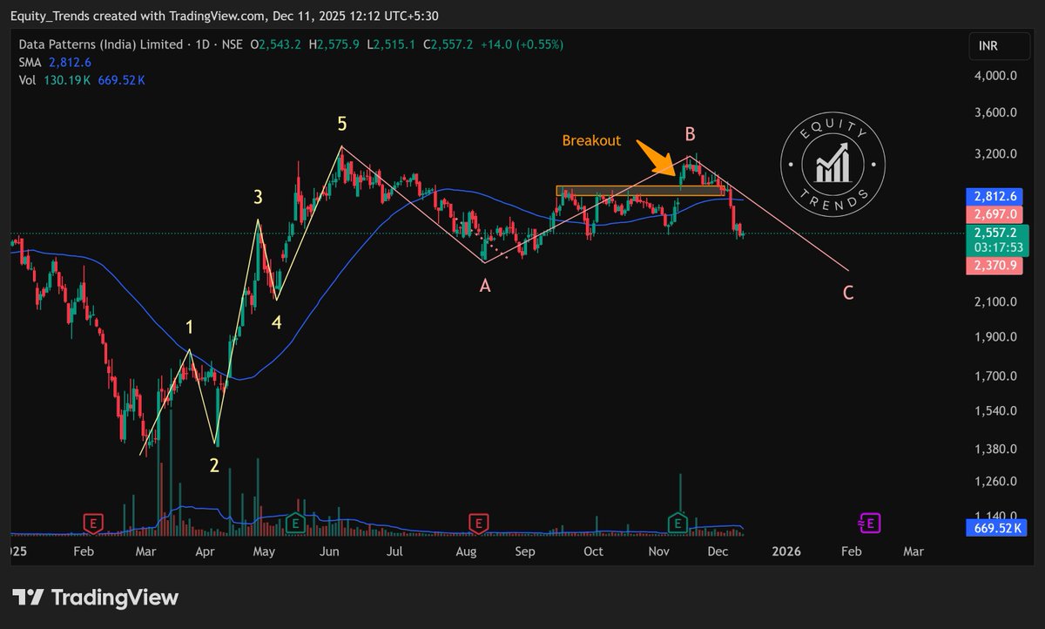Select the pink wave A label
This screenshot has height=629, width=1045.
coord(485,284)
